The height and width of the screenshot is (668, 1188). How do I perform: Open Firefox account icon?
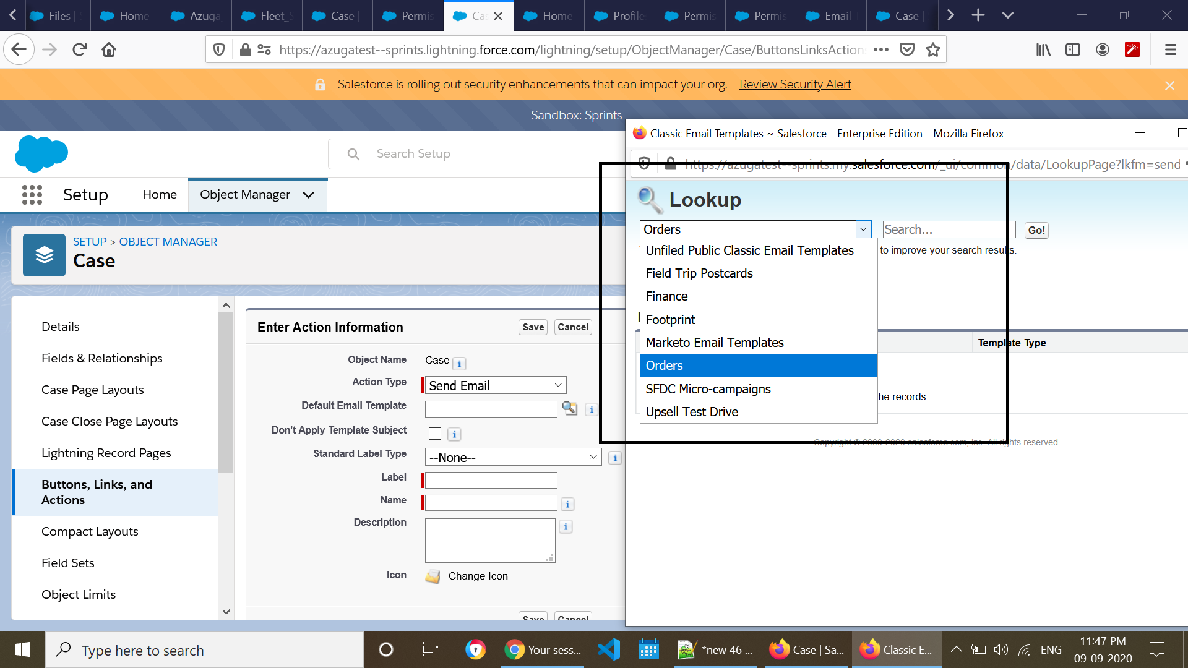tap(1103, 49)
